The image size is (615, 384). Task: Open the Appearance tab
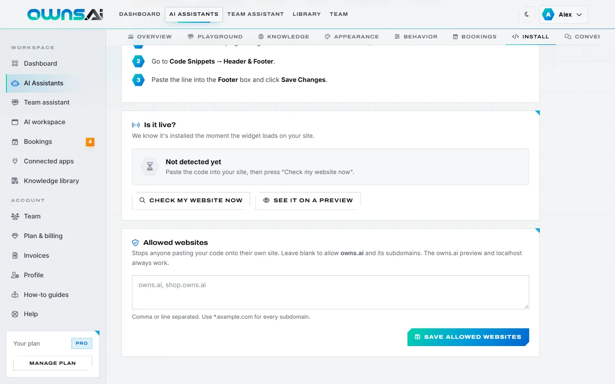[351, 37]
